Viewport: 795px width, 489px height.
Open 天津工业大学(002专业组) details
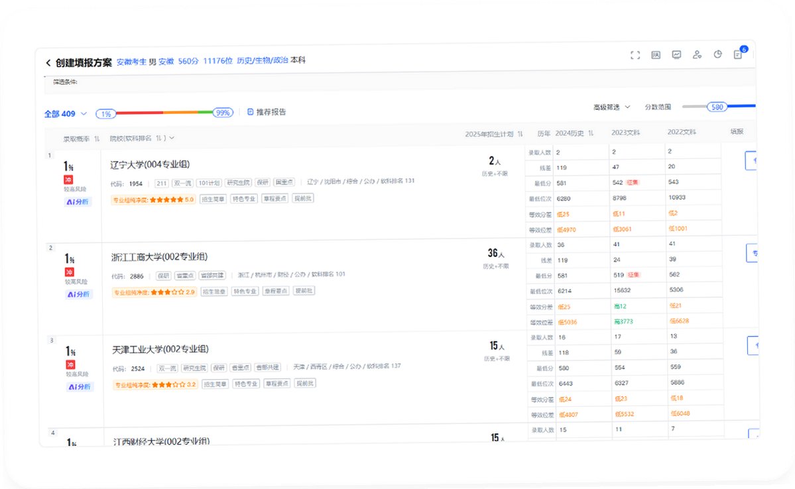160,349
